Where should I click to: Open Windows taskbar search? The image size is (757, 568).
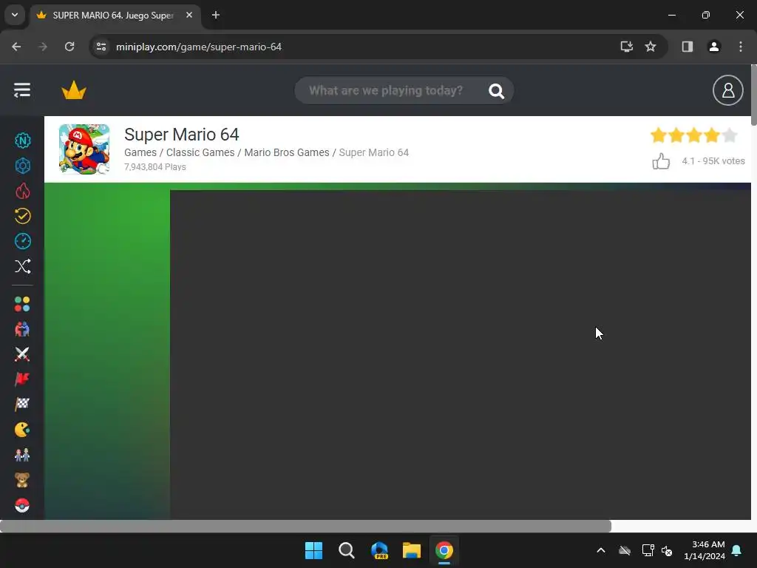[346, 550]
